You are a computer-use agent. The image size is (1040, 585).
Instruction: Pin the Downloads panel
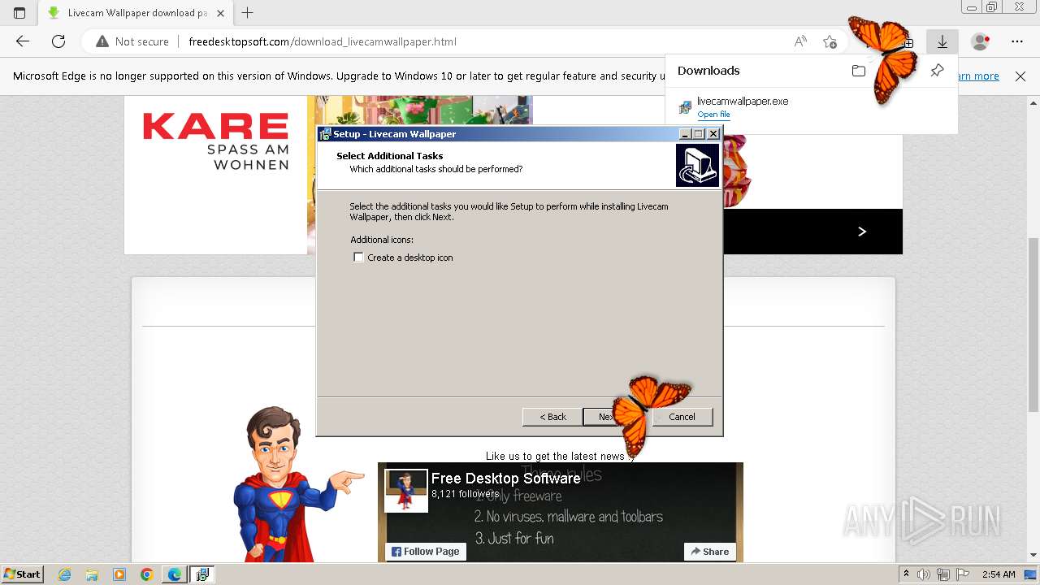937,71
